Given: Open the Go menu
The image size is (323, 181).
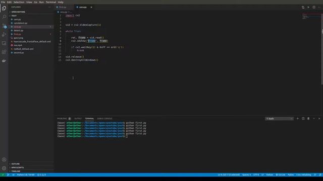Looking at the screenshot, I should [x=36, y=2].
